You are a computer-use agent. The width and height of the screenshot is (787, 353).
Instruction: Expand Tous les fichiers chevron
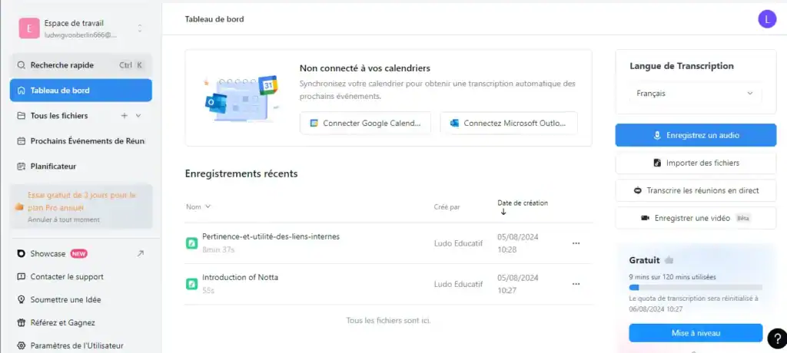click(x=138, y=116)
